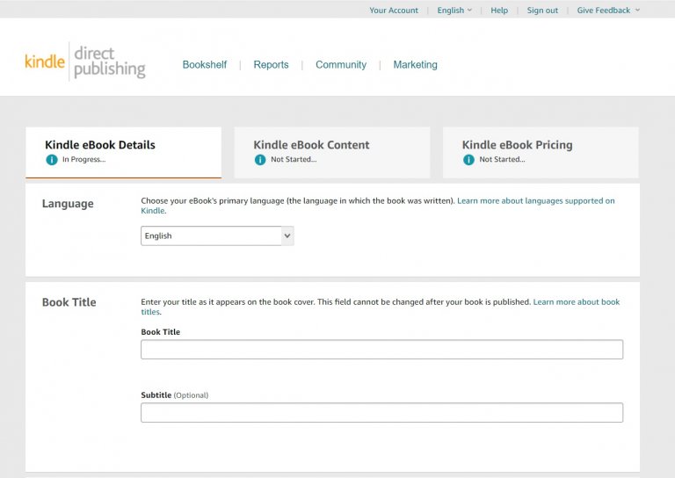Open the Bookshelf page

pos(205,65)
